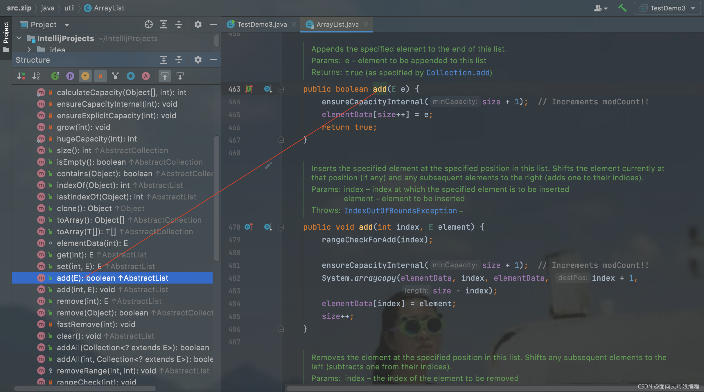Collapse the IntellijProjects root node

(19, 38)
